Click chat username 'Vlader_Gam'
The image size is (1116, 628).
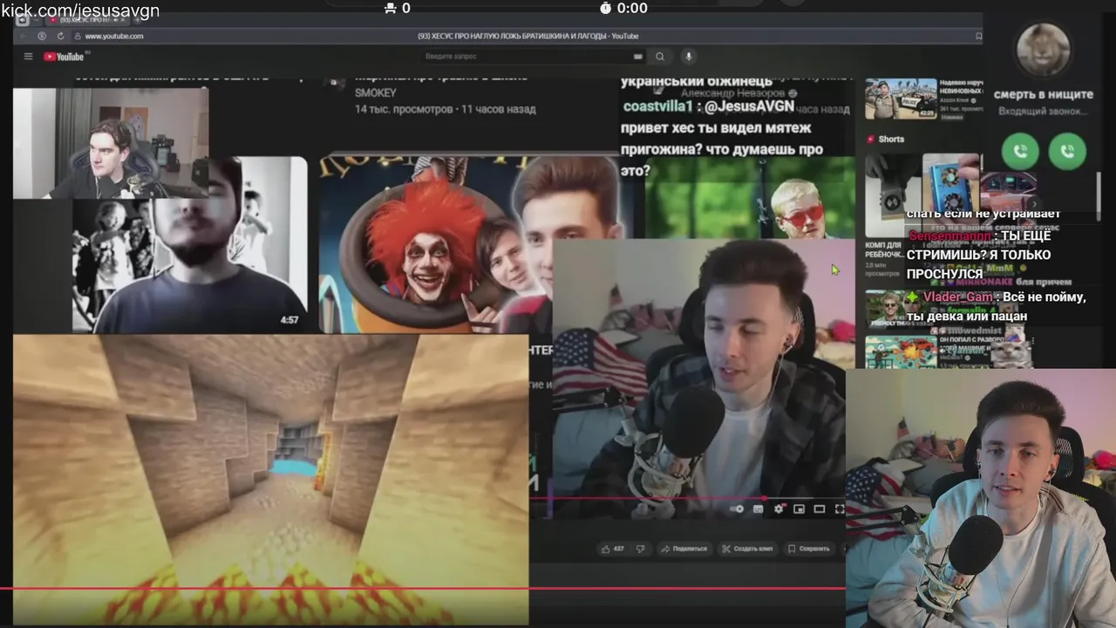coord(958,297)
